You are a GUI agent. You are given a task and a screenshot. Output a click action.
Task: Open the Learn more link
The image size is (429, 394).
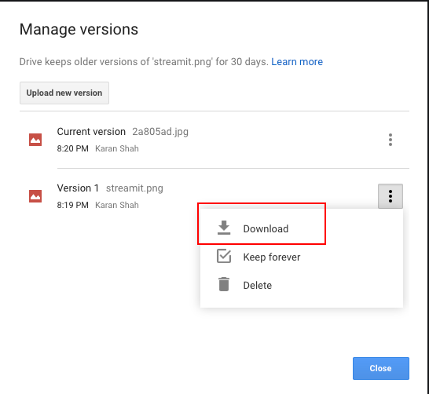[297, 62]
